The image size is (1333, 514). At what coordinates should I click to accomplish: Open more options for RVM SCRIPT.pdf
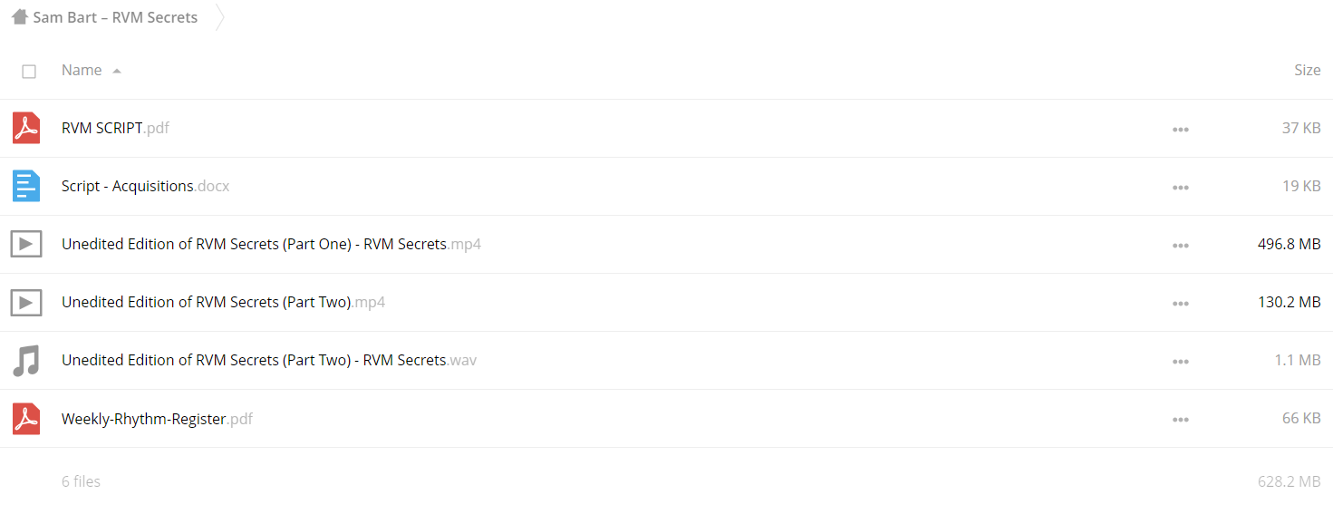[1180, 129]
